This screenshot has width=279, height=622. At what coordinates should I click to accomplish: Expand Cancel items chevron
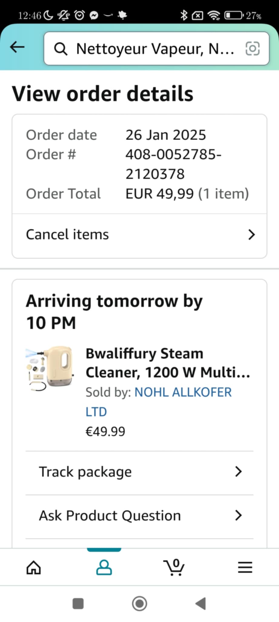251,235
